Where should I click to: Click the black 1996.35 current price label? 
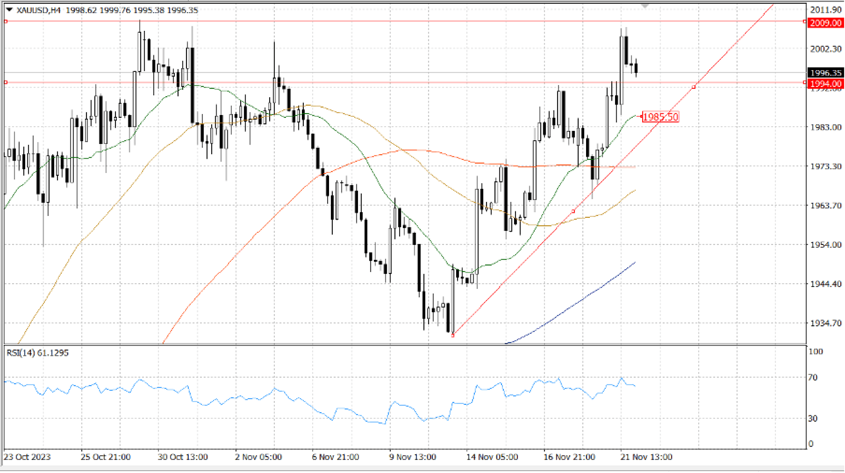825,73
